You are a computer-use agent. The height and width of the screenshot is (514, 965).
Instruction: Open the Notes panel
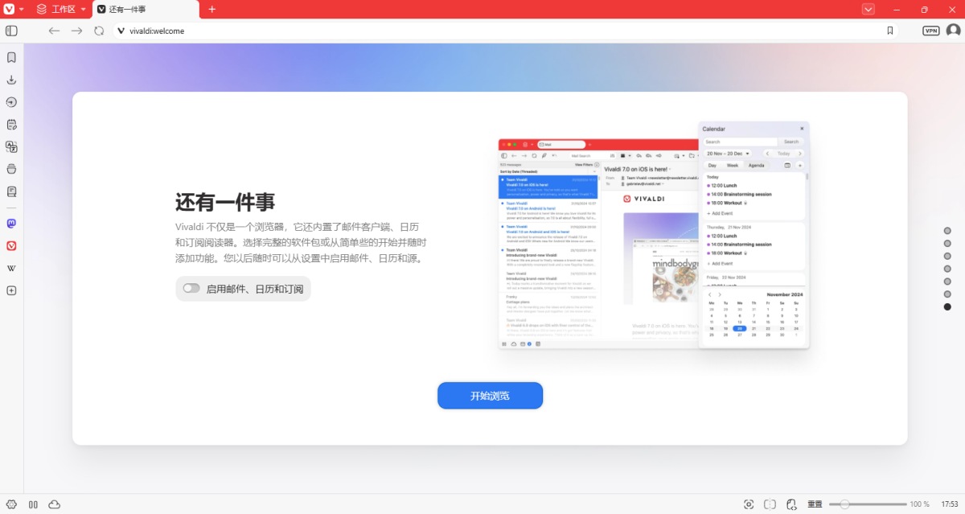click(11, 125)
